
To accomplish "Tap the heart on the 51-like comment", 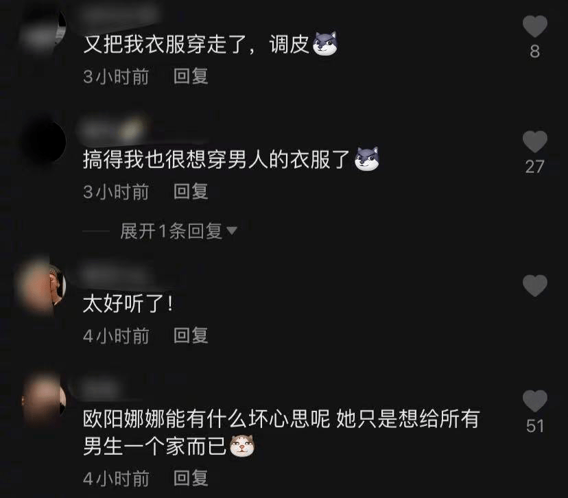I will [x=534, y=401].
